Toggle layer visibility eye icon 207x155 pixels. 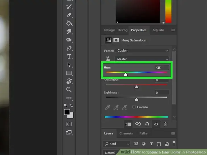[x=156, y=124]
